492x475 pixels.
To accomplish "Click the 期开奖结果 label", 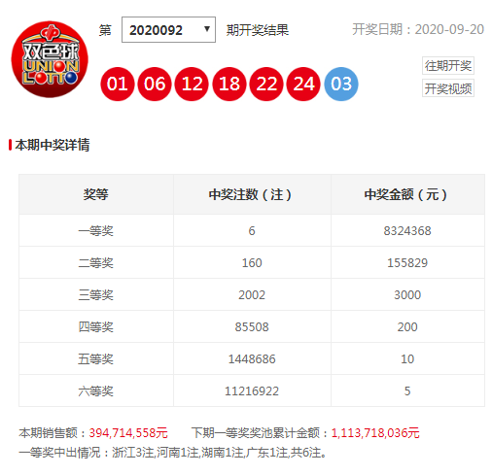I will coord(258,30).
